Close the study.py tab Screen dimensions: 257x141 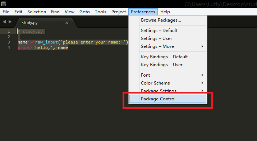click(66, 23)
